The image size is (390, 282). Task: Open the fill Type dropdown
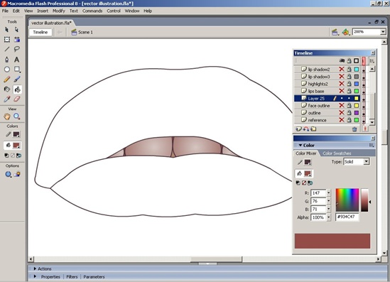click(x=366, y=162)
